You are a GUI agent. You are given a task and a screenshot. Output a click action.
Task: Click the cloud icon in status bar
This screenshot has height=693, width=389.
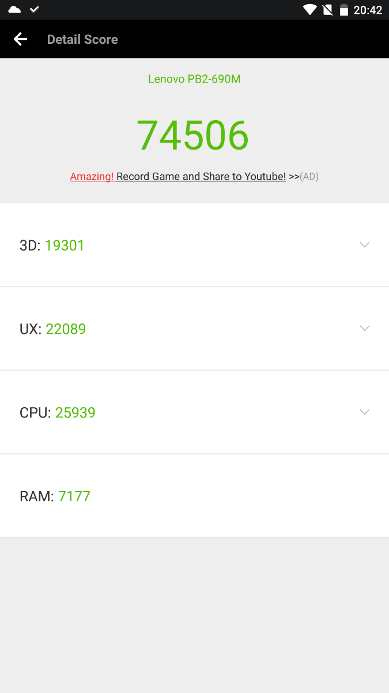click(14, 9)
